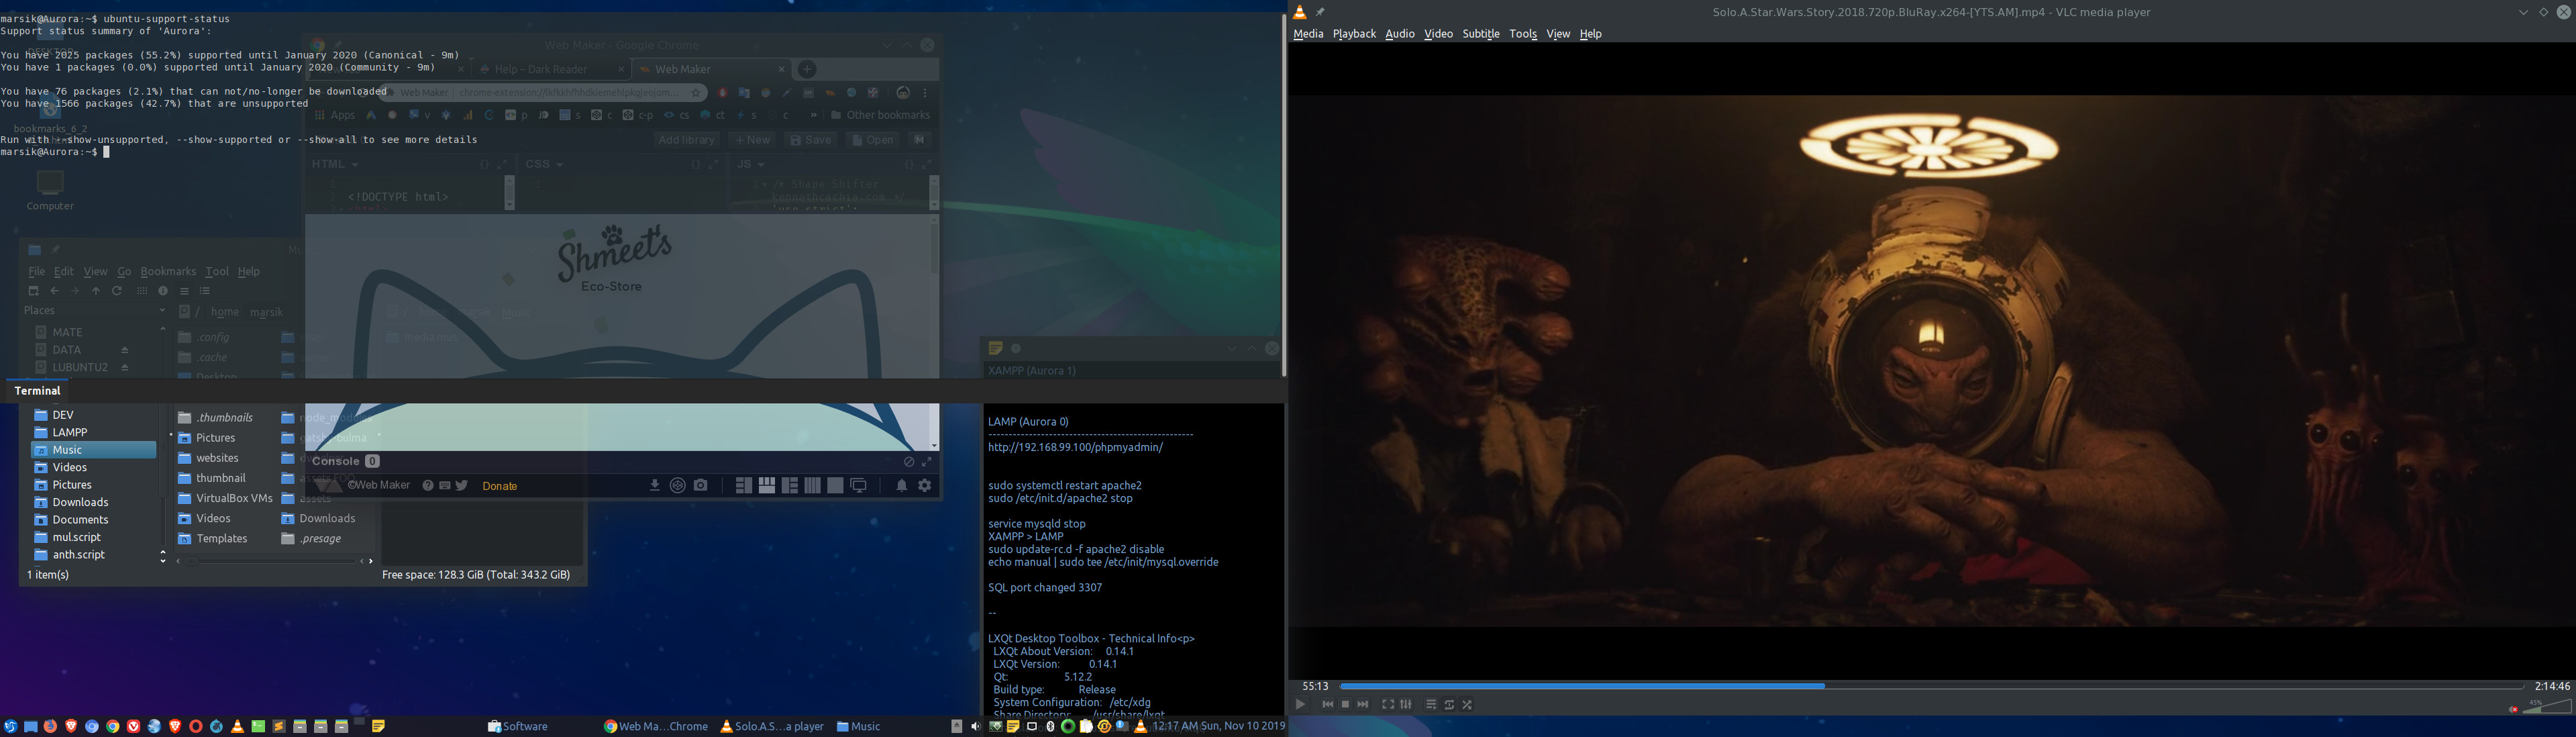Image resolution: width=2576 pixels, height=737 pixels.
Task: Download creation via Web Maker download icon
Action: point(655,485)
